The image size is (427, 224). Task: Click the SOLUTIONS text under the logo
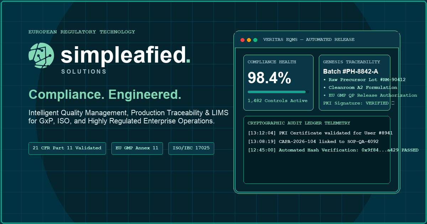(84, 71)
